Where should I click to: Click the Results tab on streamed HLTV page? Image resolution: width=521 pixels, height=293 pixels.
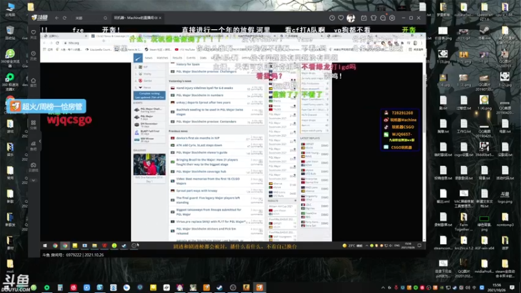point(177,58)
